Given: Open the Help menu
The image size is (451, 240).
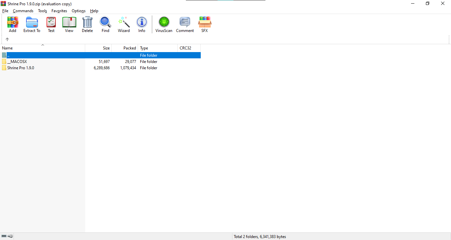Looking at the screenshot, I should (x=94, y=11).
